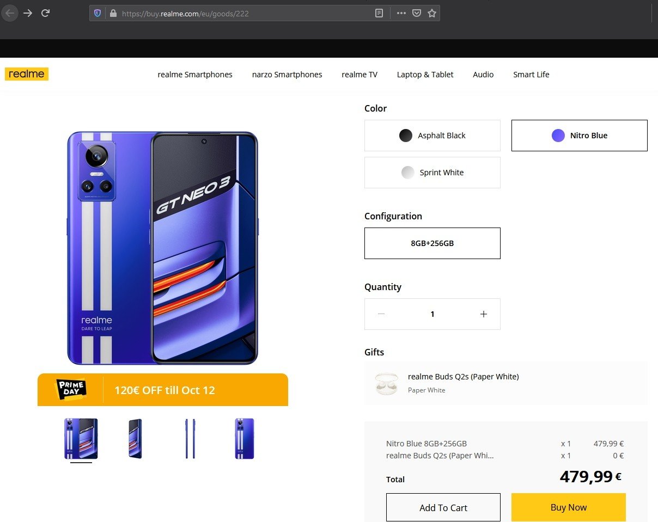This screenshot has height=522, width=658.
Task: Open page actions three-dot menu
Action: 401,13
